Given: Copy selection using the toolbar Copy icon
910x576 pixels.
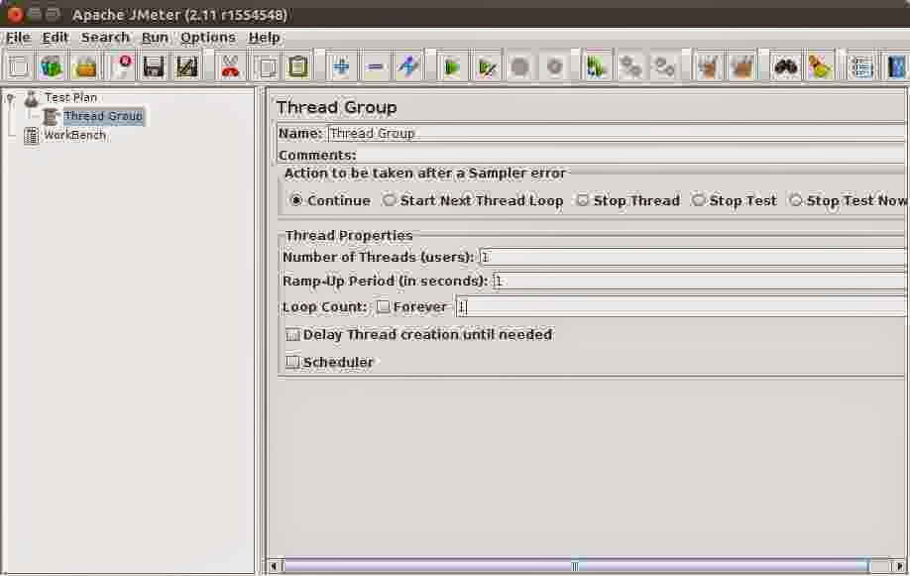Looking at the screenshot, I should [267, 67].
